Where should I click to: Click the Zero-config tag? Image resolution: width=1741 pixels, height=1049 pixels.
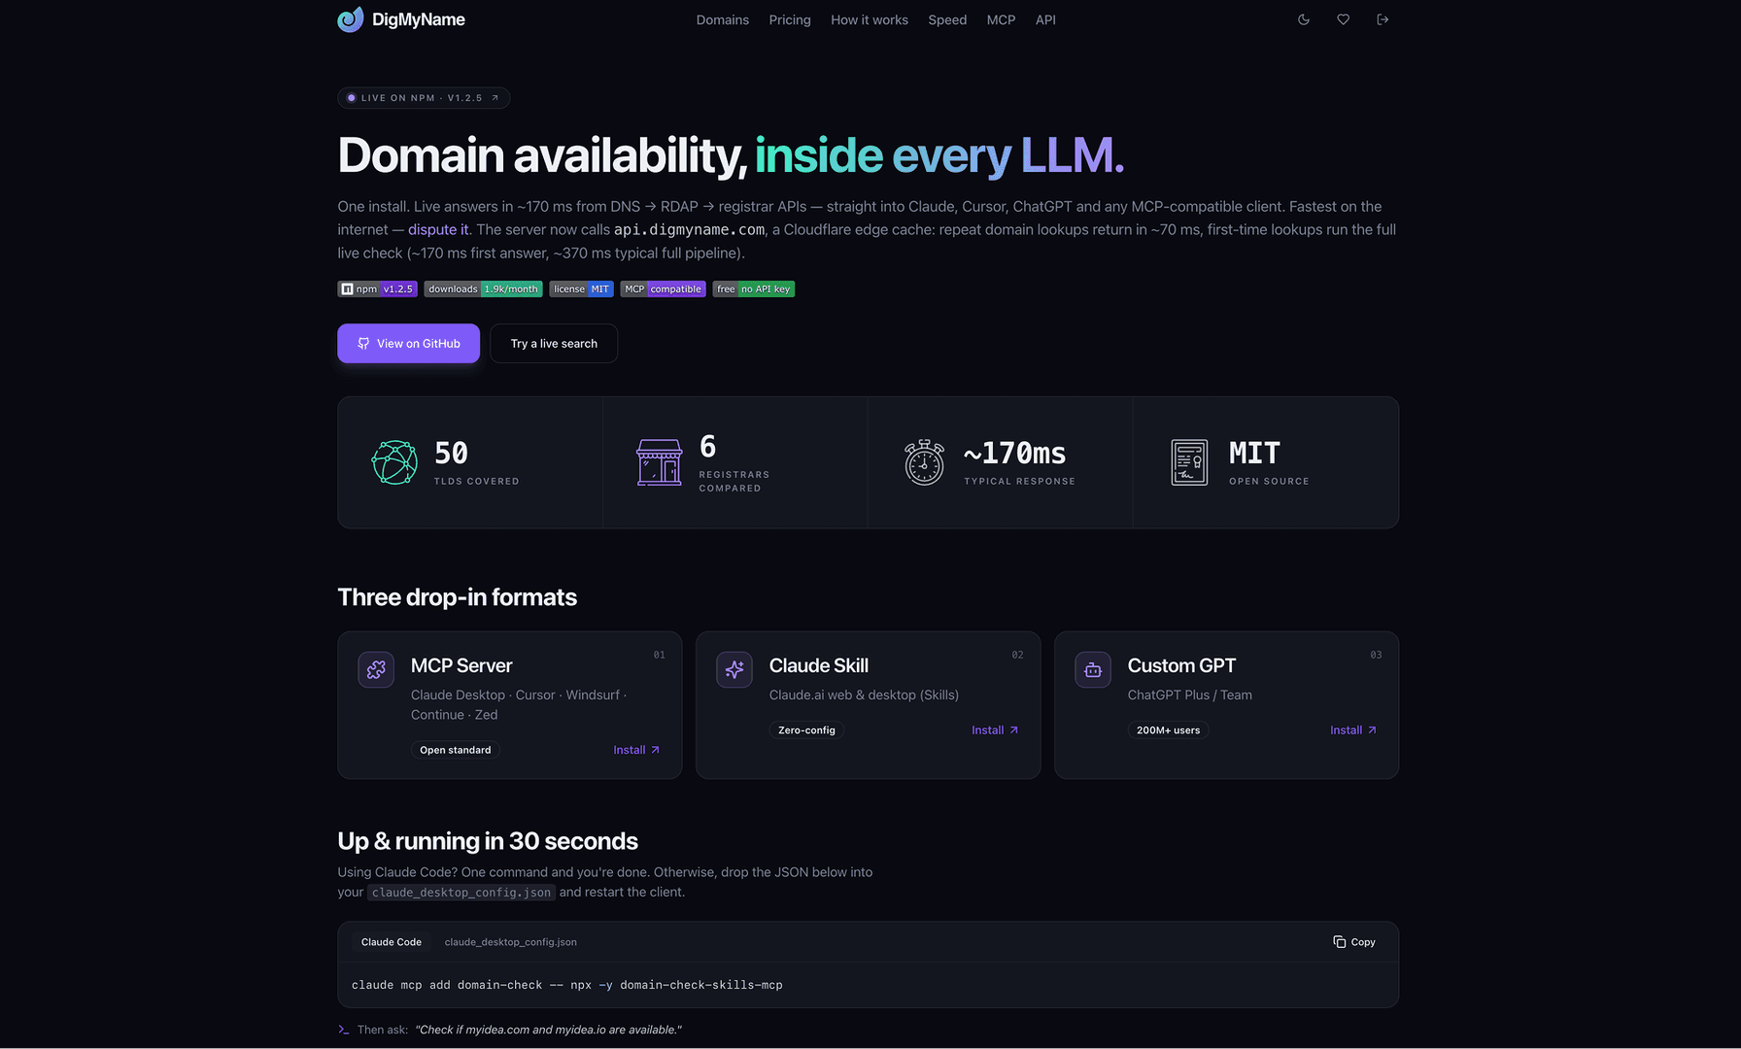(x=806, y=730)
